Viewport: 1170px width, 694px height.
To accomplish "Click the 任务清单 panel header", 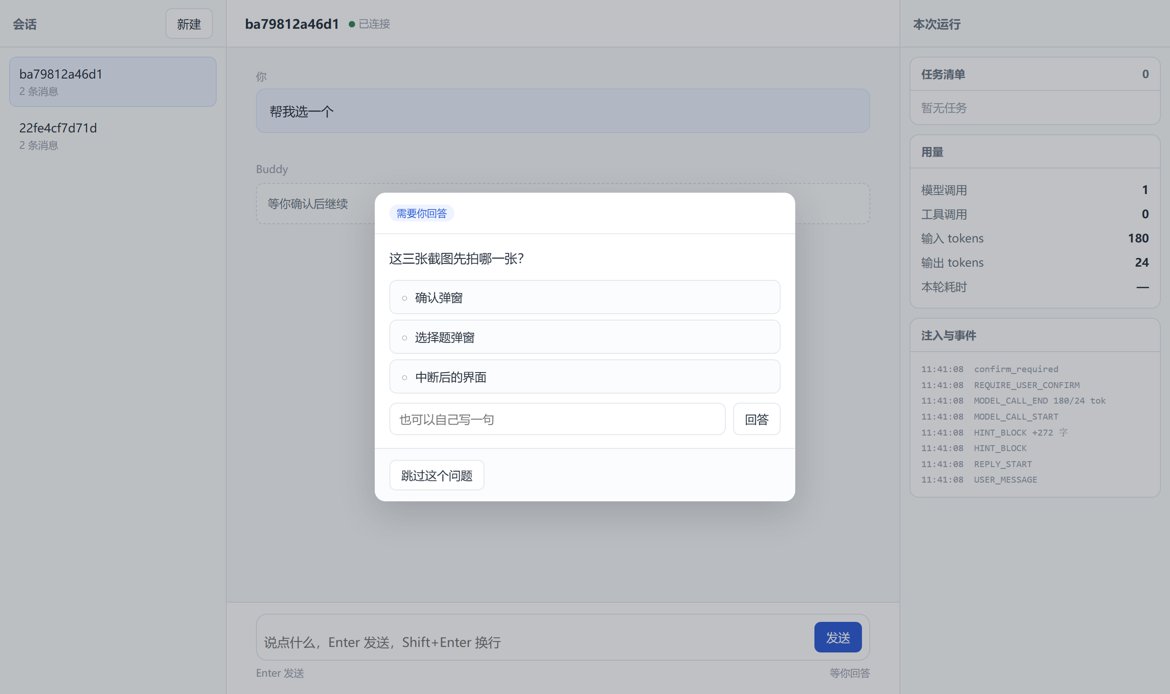I will click(x=1035, y=74).
